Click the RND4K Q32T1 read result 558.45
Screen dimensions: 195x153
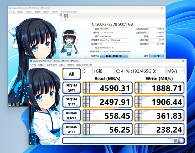[x=108, y=116]
